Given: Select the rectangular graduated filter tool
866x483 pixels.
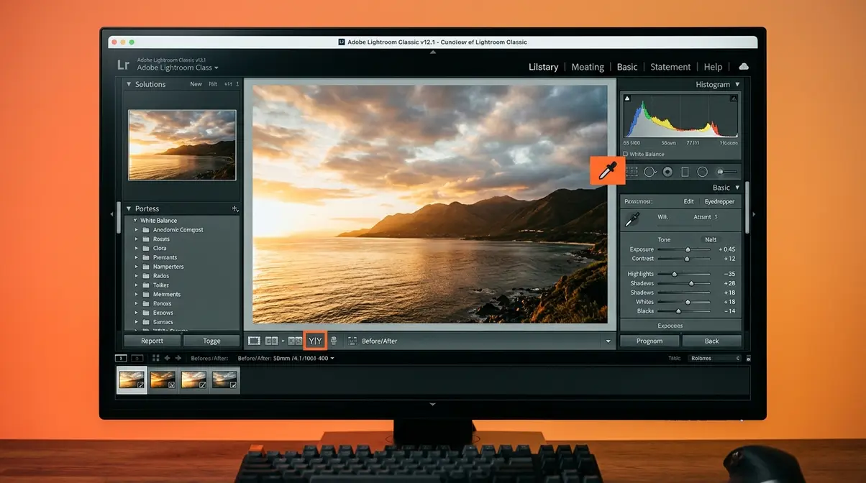Looking at the screenshot, I should (685, 172).
